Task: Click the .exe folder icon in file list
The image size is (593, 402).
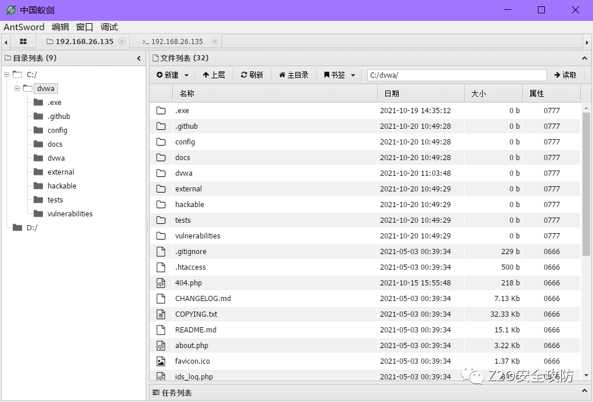Action: pyautogui.click(x=161, y=110)
